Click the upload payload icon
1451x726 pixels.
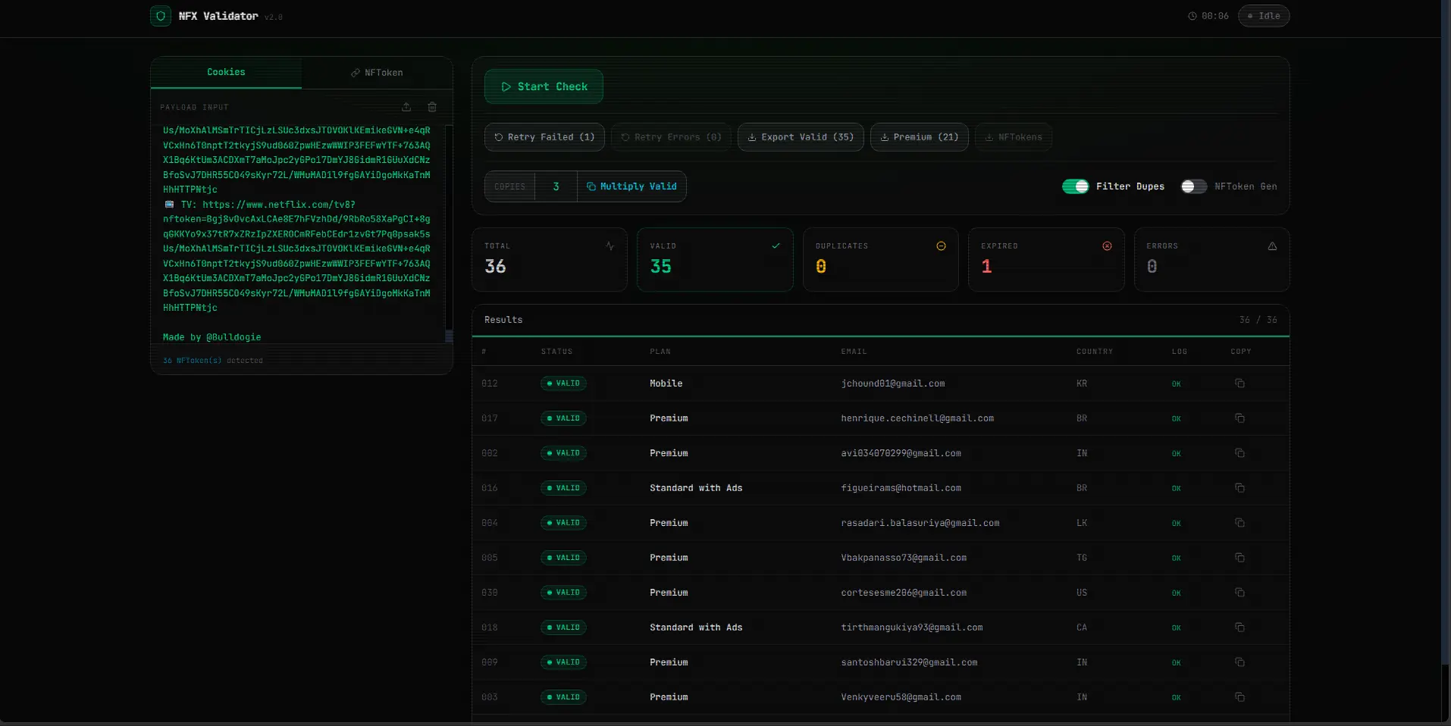click(x=406, y=107)
